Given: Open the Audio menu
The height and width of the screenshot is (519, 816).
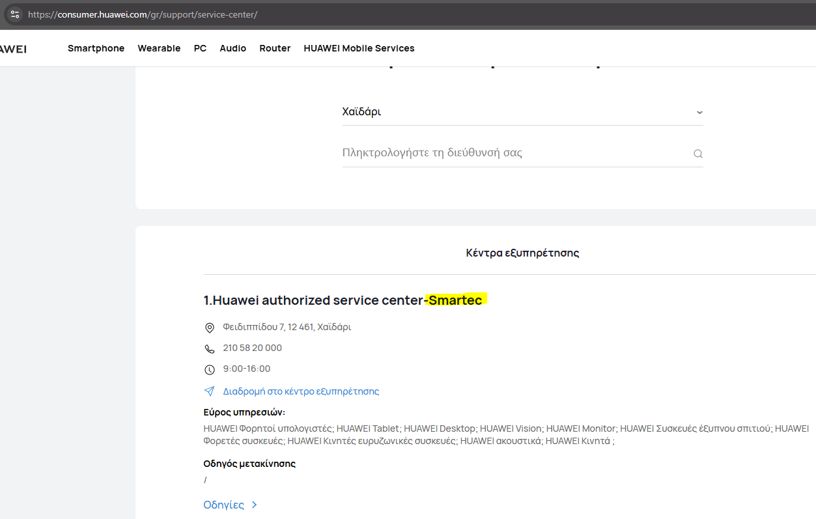Looking at the screenshot, I should (x=233, y=48).
